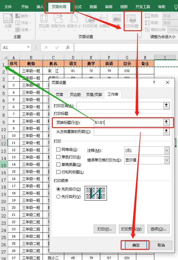
Task: Click the 缩放比例 100% scale box
Action: point(173,30)
